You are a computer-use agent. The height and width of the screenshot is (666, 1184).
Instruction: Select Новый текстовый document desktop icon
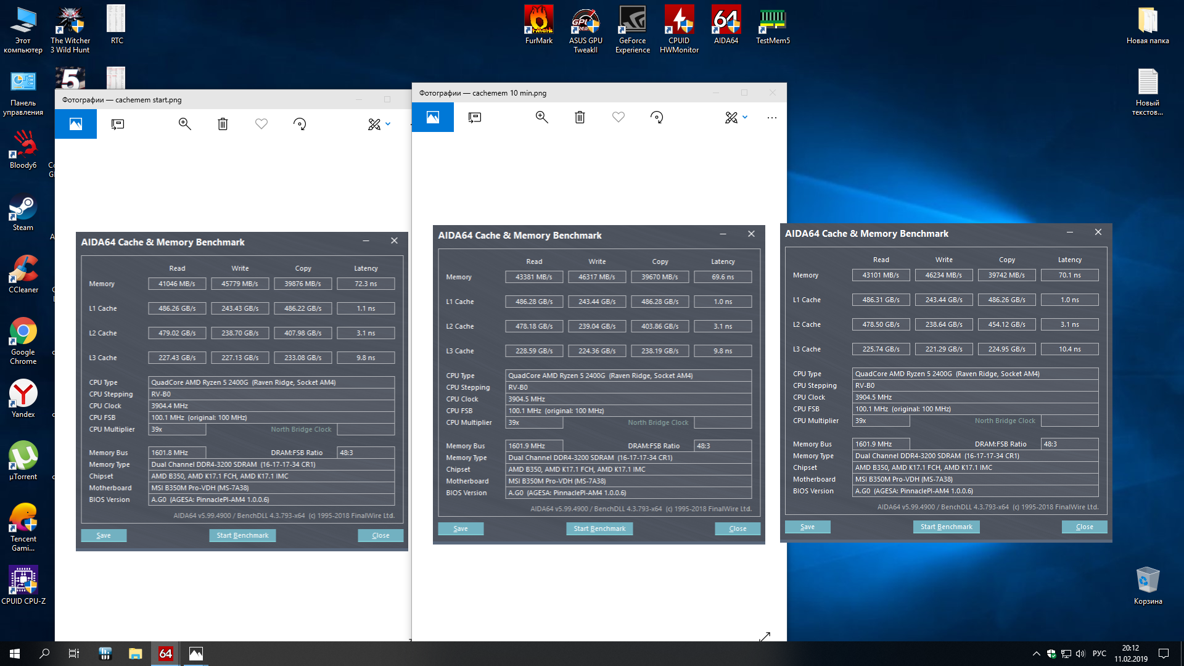(1148, 92)
